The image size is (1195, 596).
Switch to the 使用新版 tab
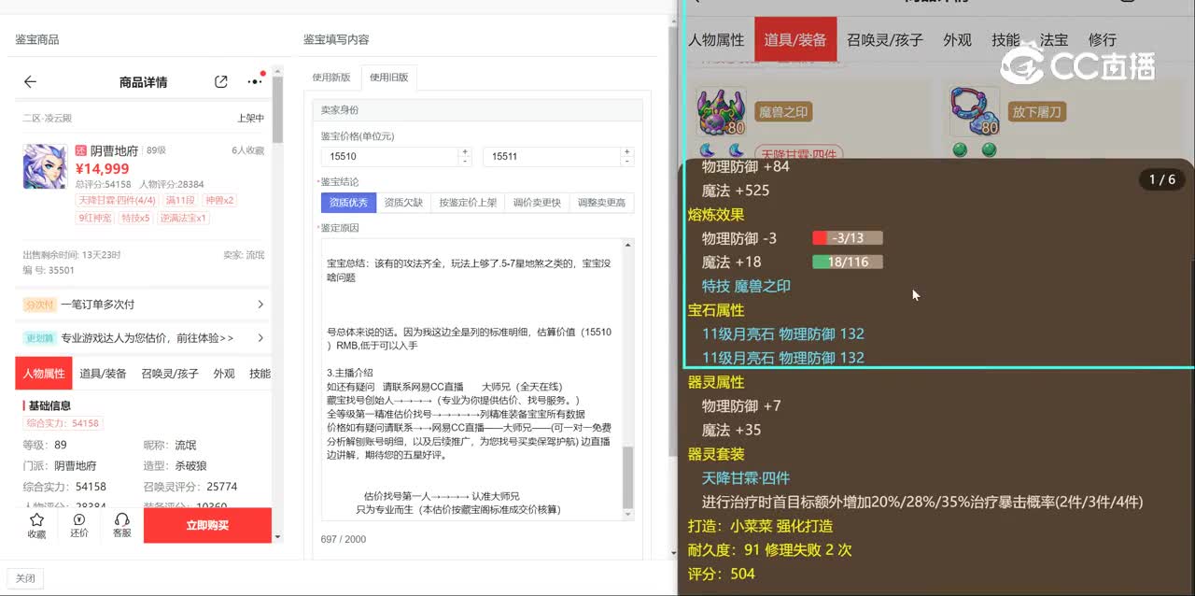[331, 78]
